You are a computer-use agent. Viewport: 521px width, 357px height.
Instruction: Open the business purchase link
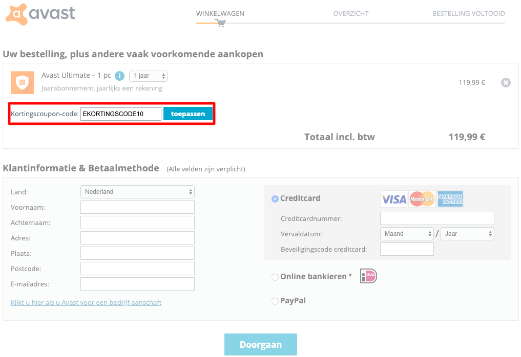coord(86,302)
